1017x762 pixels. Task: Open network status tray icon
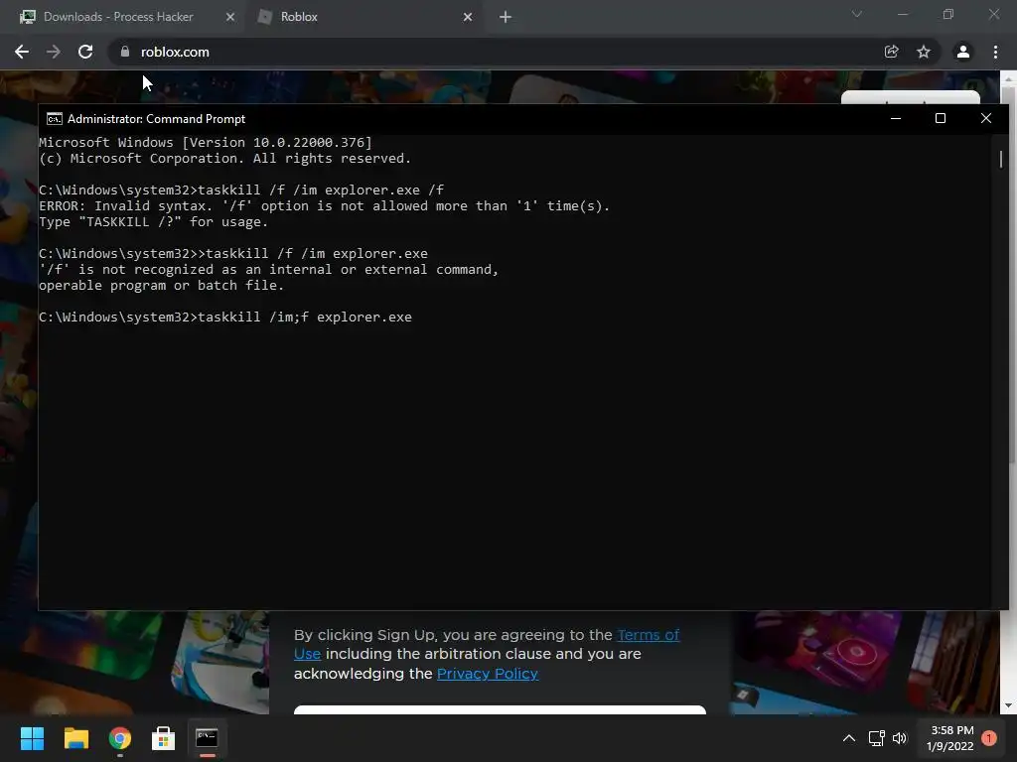coord(876,738)
